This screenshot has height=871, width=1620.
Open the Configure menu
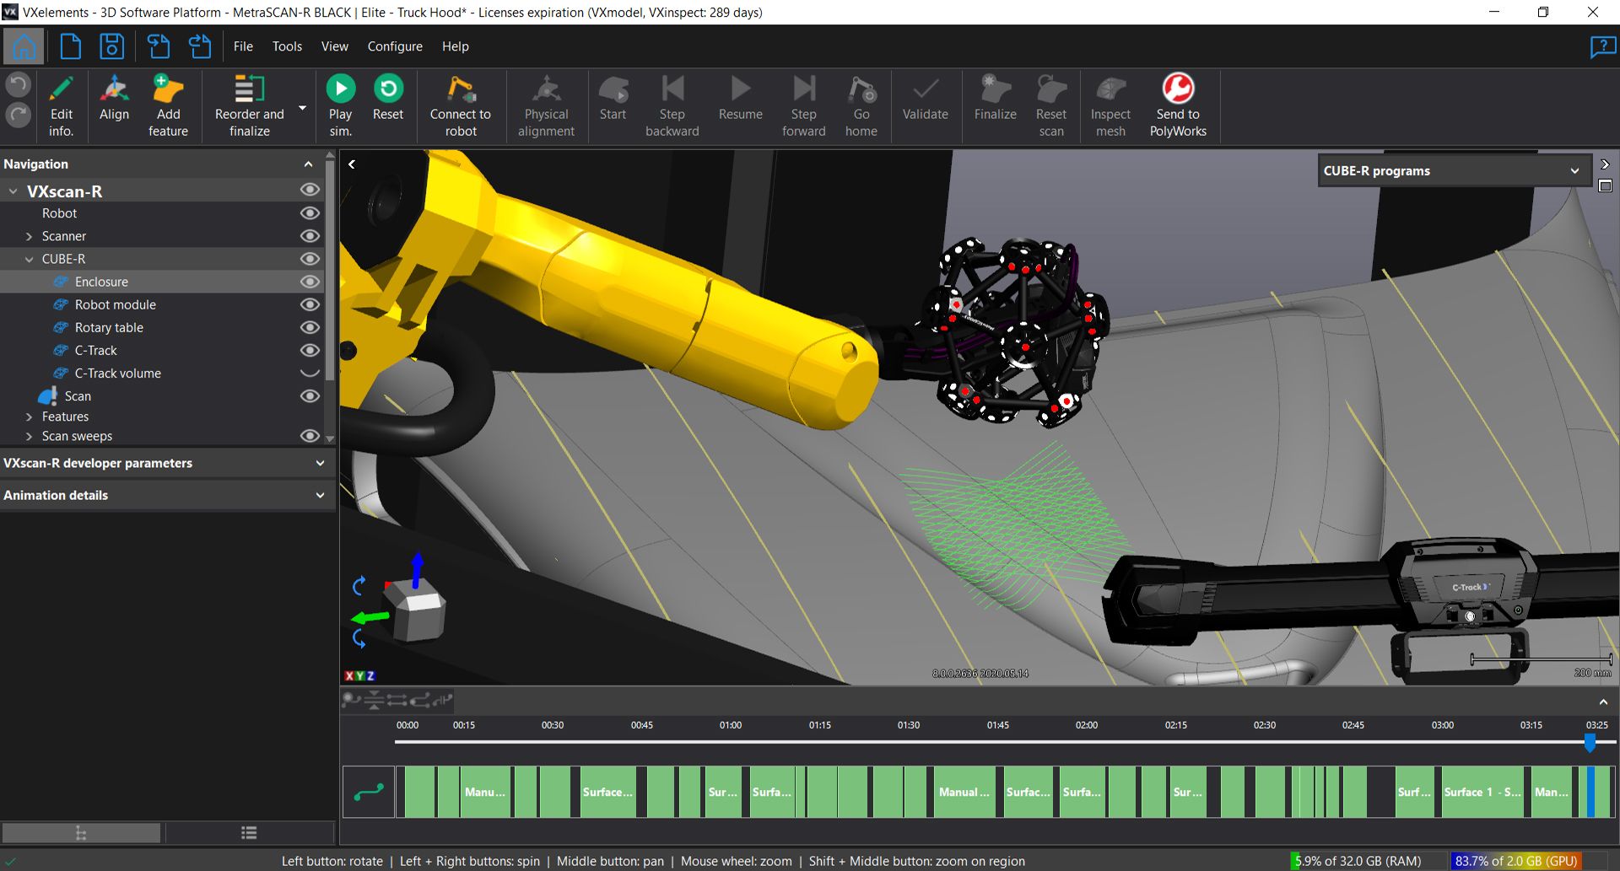click(x=395, y=46)
